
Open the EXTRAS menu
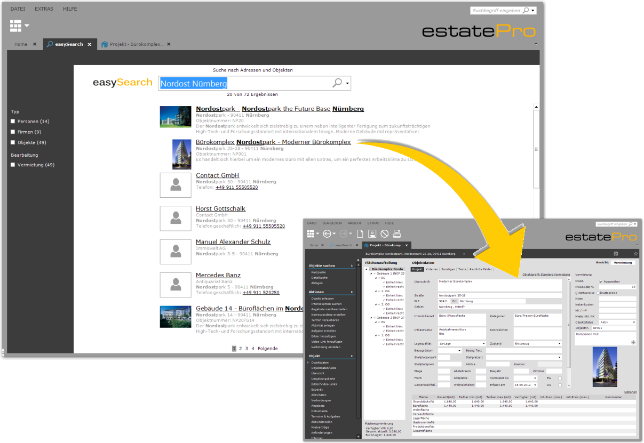click(x=44, y=9)
